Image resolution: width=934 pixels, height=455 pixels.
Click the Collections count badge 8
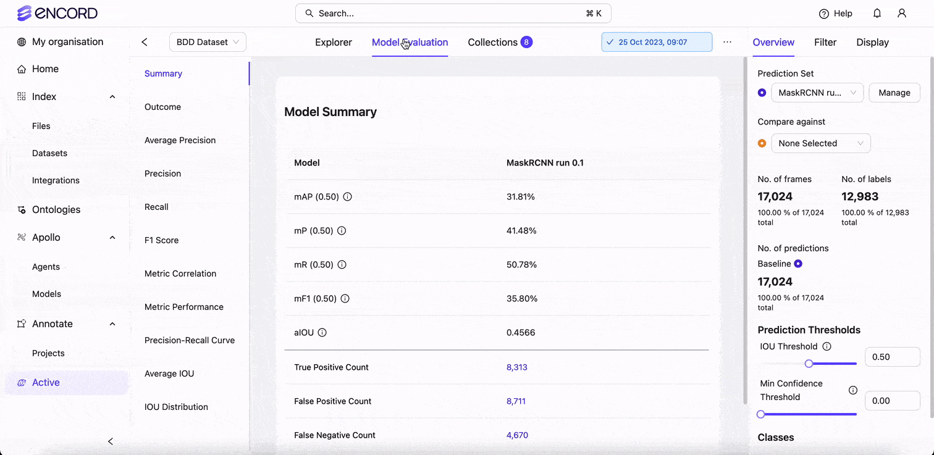tap(526, 42)
